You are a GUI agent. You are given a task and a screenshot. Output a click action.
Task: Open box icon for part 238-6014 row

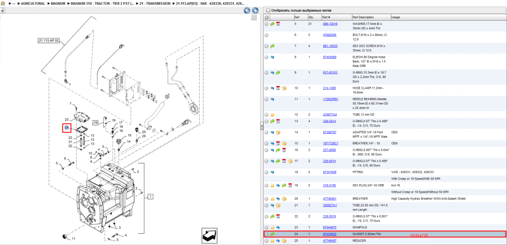[x=290, y=161]
